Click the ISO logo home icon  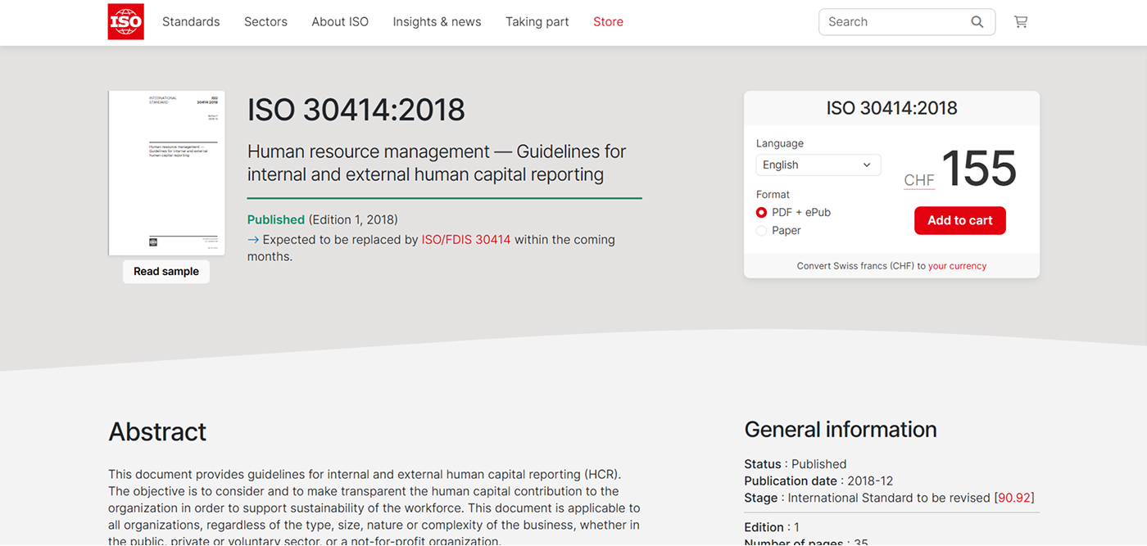point(126,22)
